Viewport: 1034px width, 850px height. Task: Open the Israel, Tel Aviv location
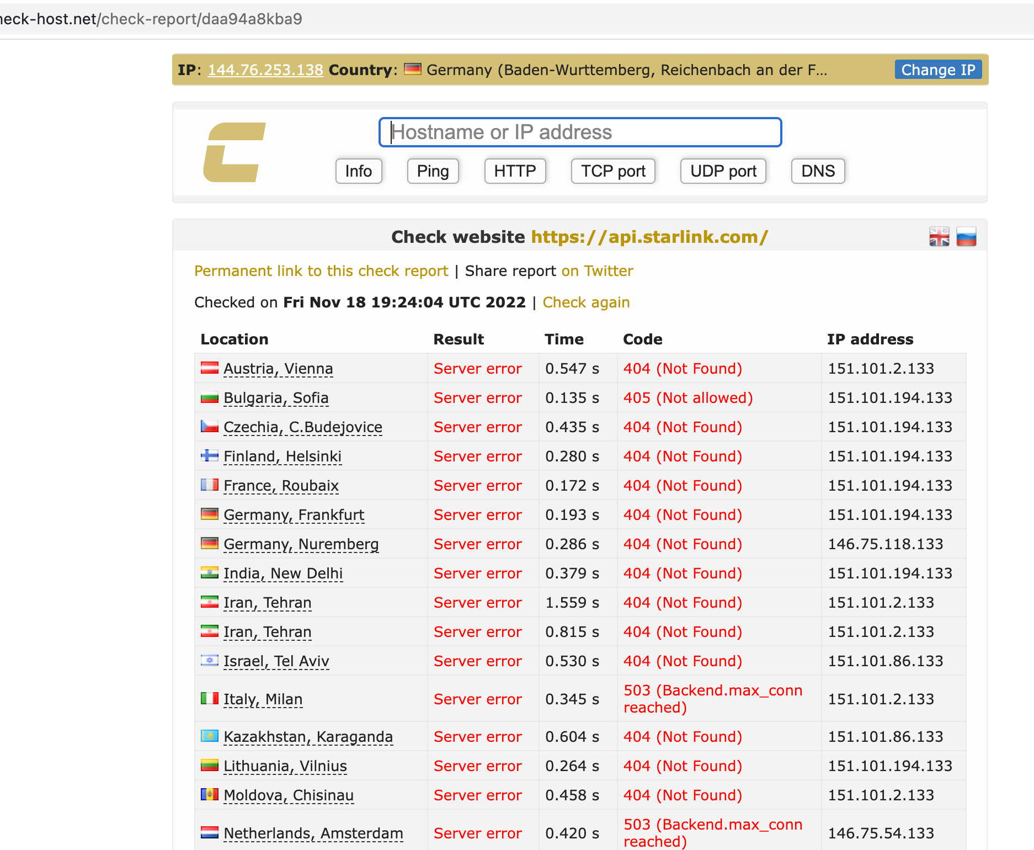point(276,661)
